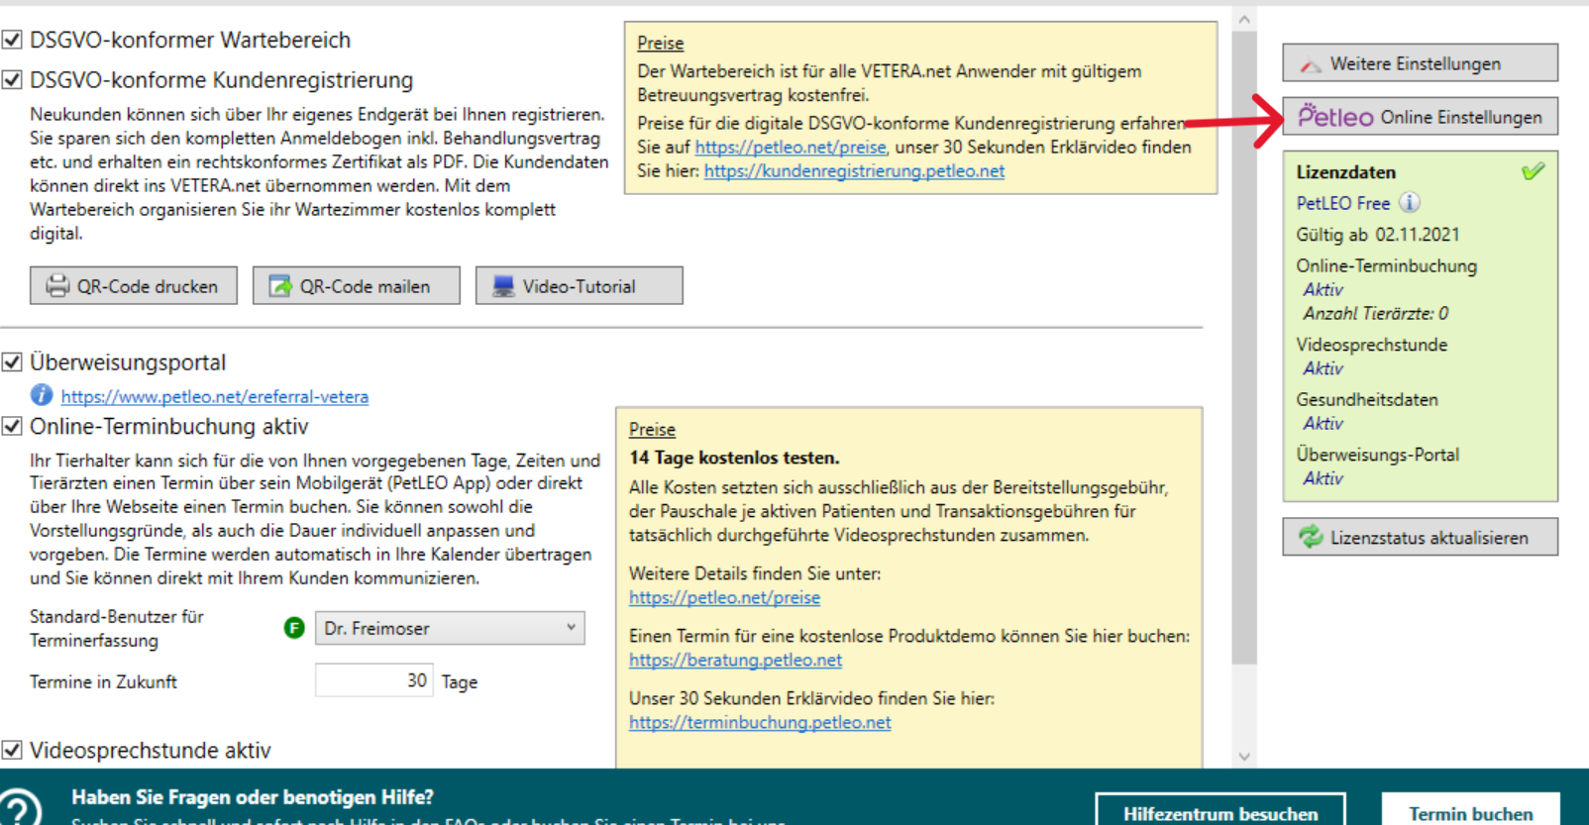This screenshot has width=1589, height=825.
Task: Open the beratung.petleo.net link
Action: [735, 660]
